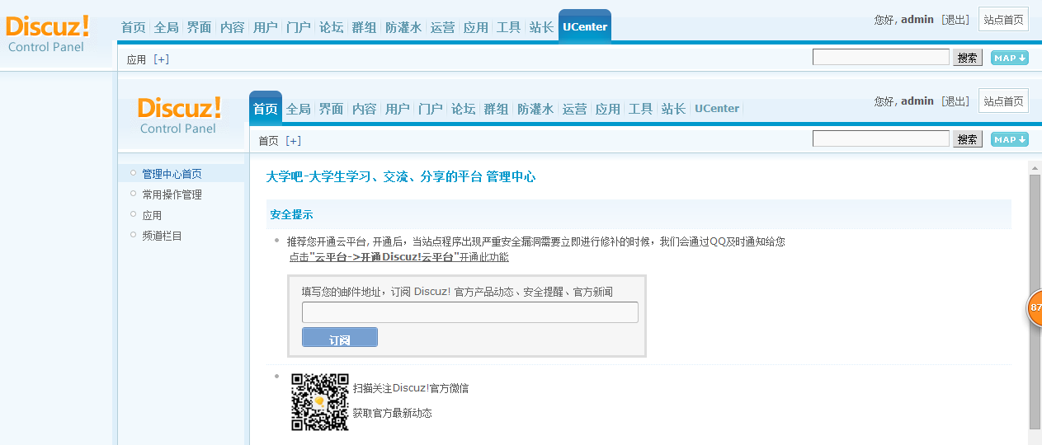Open 门户 tab in outer navigation

(298, 27)
